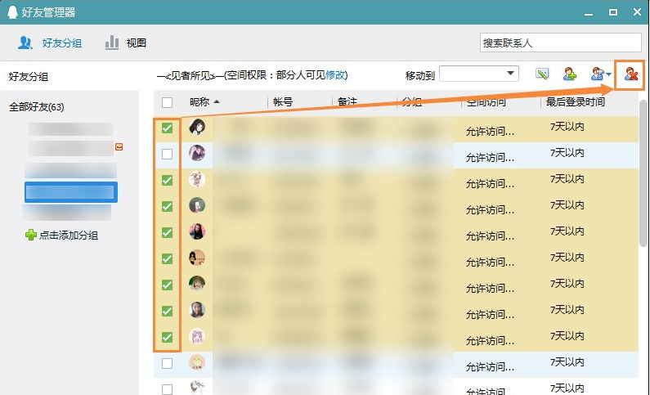The height and width of the screenshot is (395, 650).
Task: Click the second row's purple-haired avatar
Action: [197, 153]
